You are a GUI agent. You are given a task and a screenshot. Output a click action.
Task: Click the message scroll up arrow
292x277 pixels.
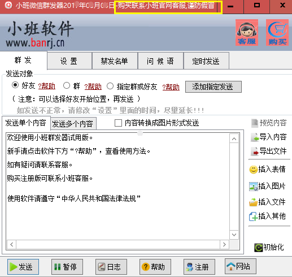click(x=234, y=139)
